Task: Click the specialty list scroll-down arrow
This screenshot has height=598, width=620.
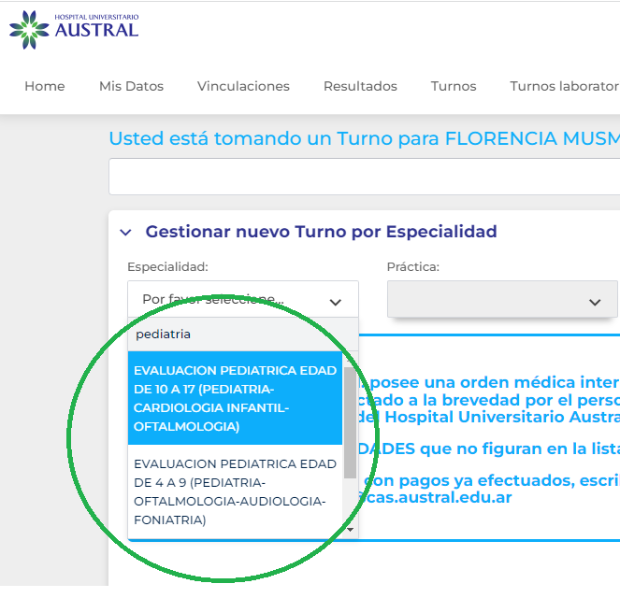Action: point(351,530)
